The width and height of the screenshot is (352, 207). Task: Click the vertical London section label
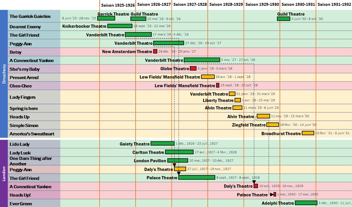[4, 174]
